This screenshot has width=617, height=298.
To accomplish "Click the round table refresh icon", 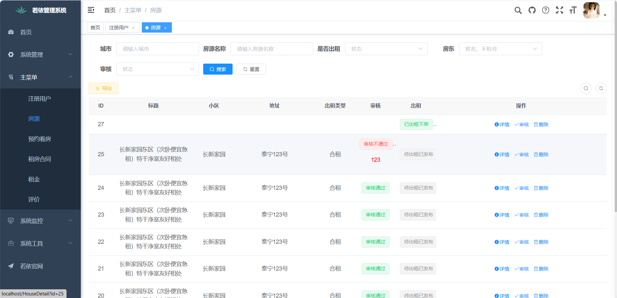I will pyautogui.click(x=601, y=88).
